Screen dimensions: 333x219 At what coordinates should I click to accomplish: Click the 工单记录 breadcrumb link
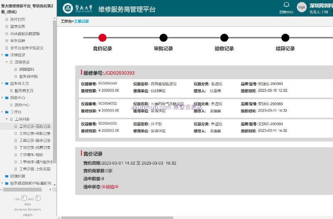coord(81,21)
